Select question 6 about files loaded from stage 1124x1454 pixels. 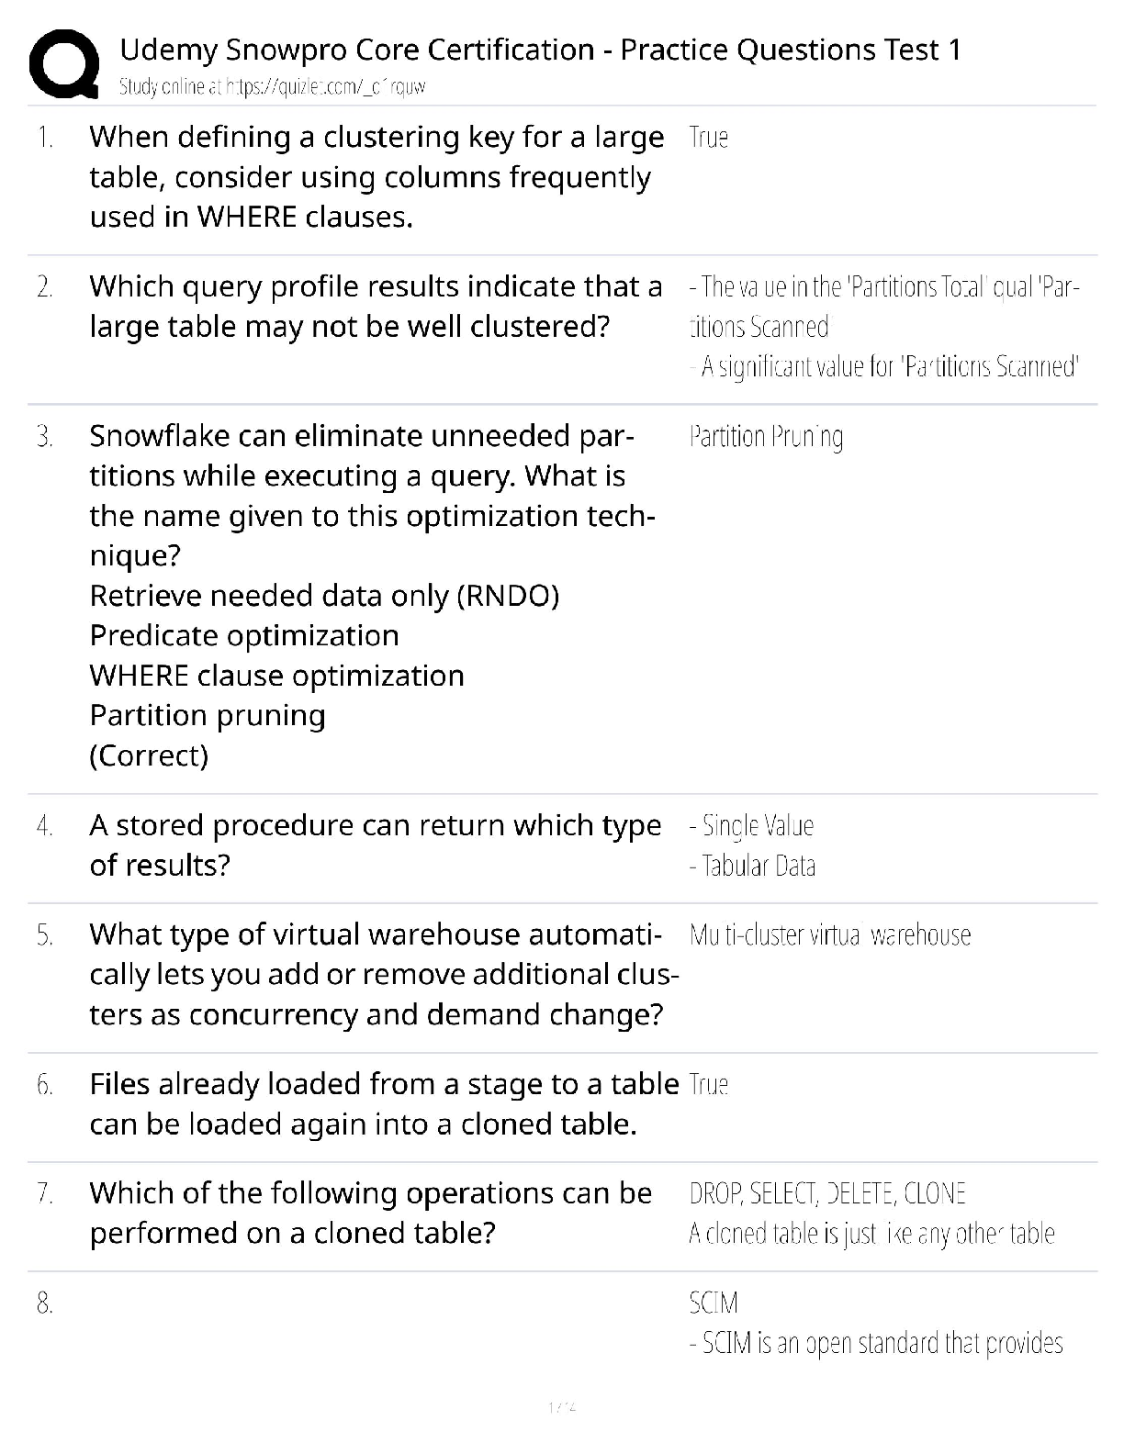click(383, 1103)
